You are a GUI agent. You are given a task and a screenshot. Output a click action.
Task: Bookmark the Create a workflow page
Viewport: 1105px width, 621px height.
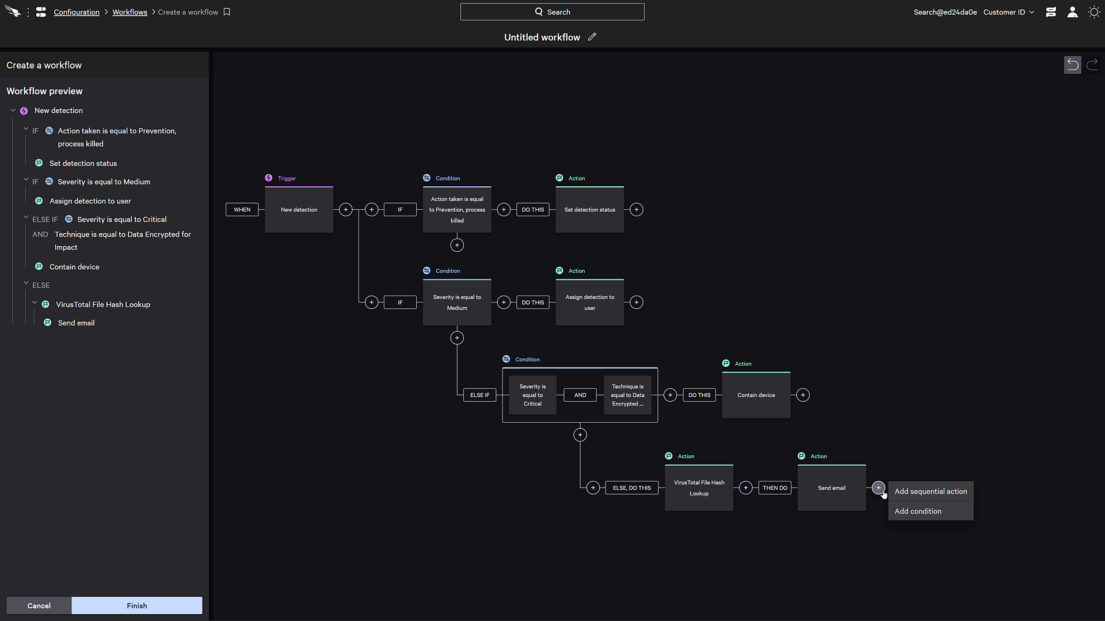tap(227, 11)
